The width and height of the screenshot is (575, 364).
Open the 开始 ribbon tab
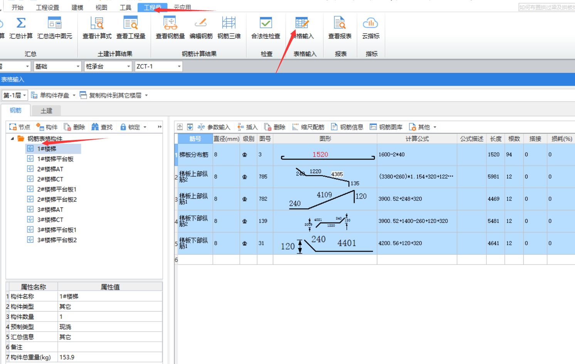coord(17,7)
